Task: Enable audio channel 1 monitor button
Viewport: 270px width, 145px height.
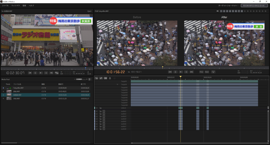Action: click(221, 11)
